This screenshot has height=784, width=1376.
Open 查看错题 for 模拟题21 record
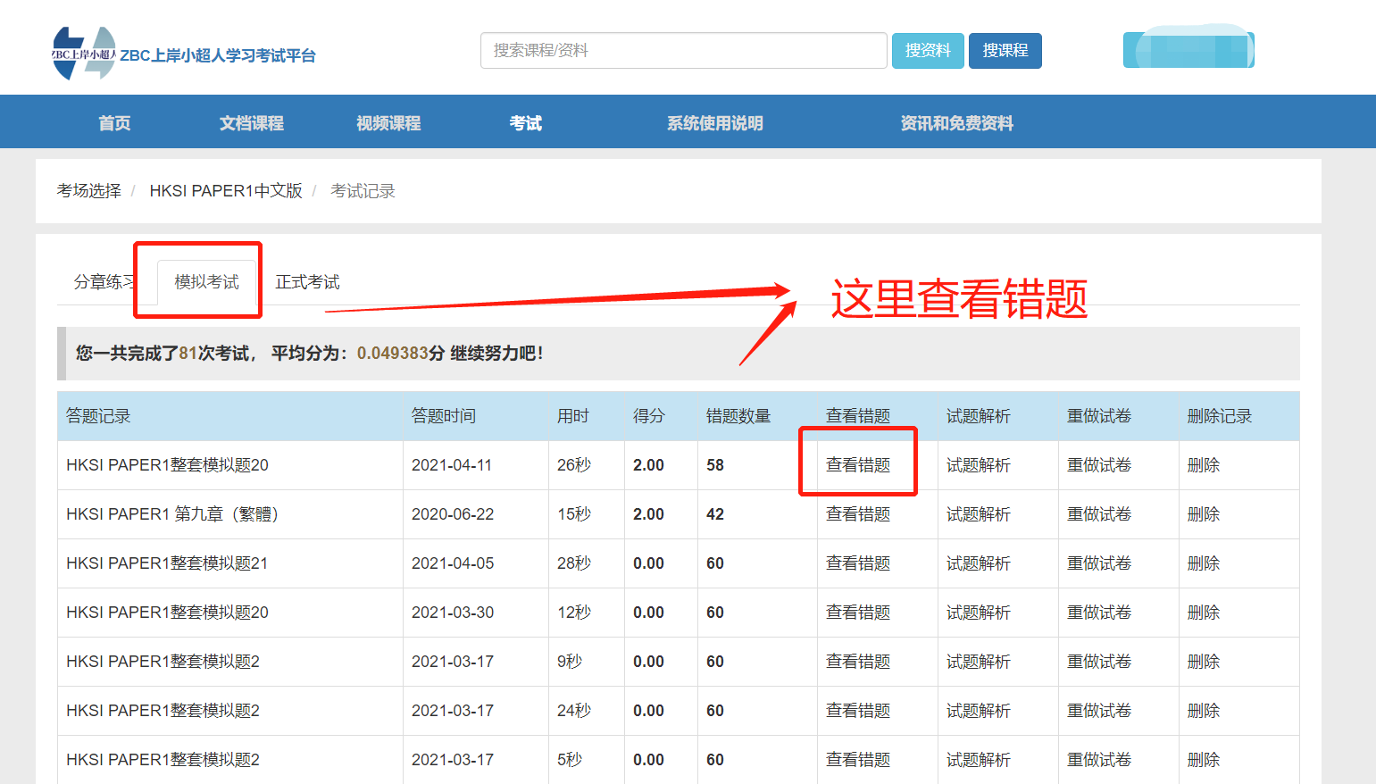click(x=858, y=563)
